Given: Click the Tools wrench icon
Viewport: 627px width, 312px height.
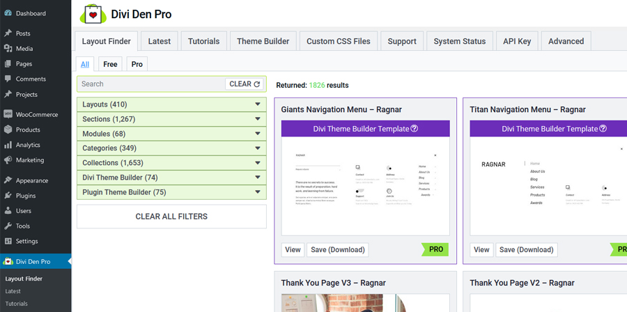Looking at the screenshot, I should click(8, 226).
